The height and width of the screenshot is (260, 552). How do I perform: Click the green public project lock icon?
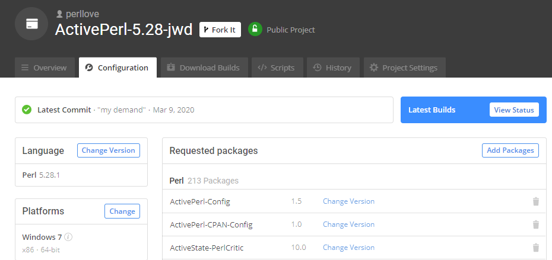click(x=255, y=30)
